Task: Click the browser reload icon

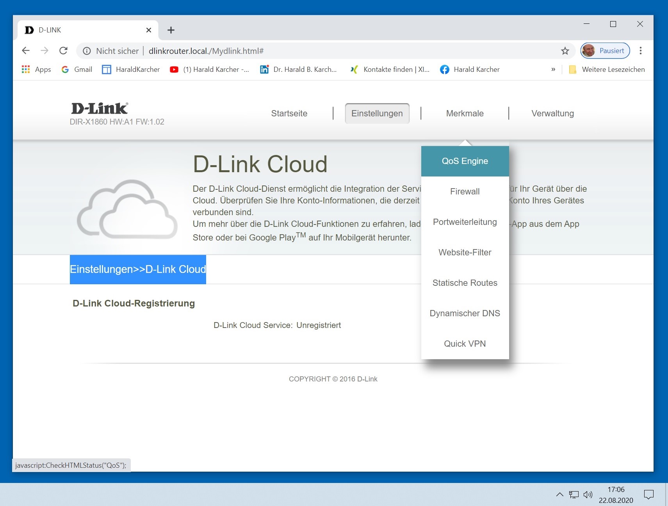Action: (63, 51)
